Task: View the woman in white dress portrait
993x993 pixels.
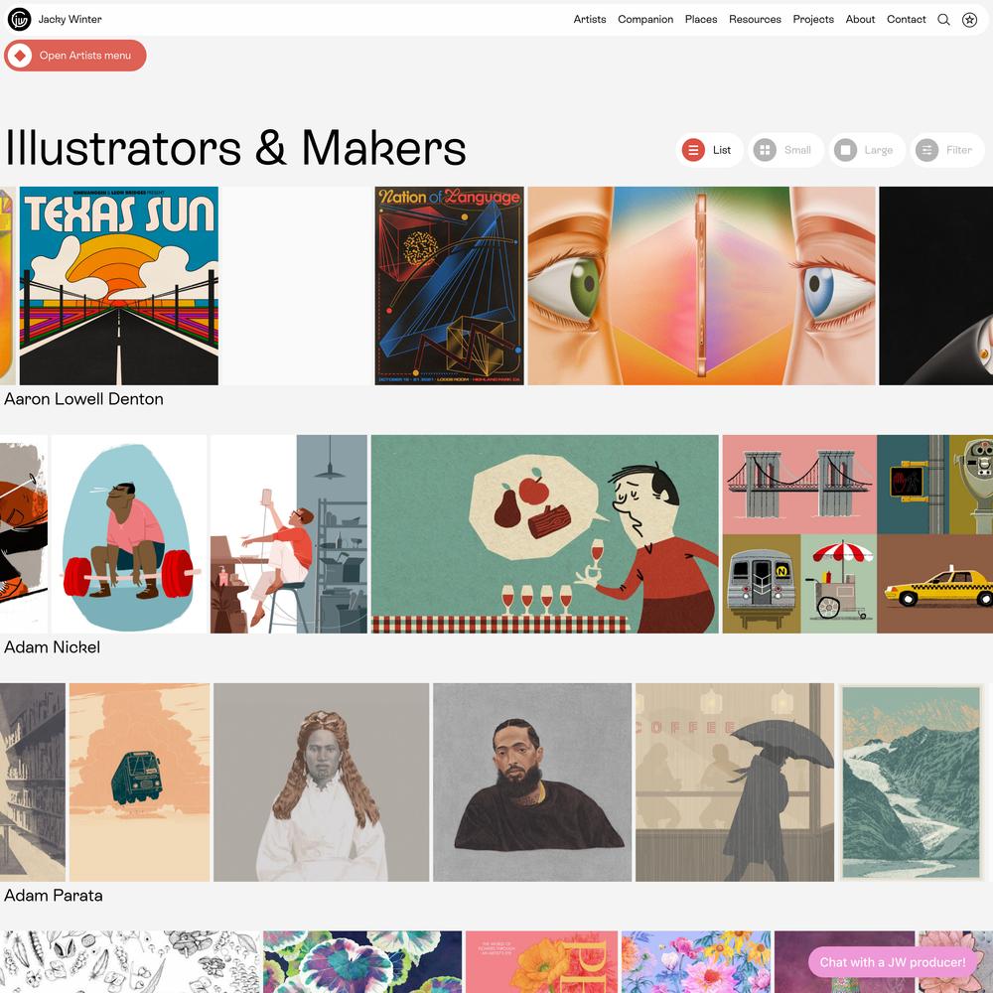Action: pos(321,782)
